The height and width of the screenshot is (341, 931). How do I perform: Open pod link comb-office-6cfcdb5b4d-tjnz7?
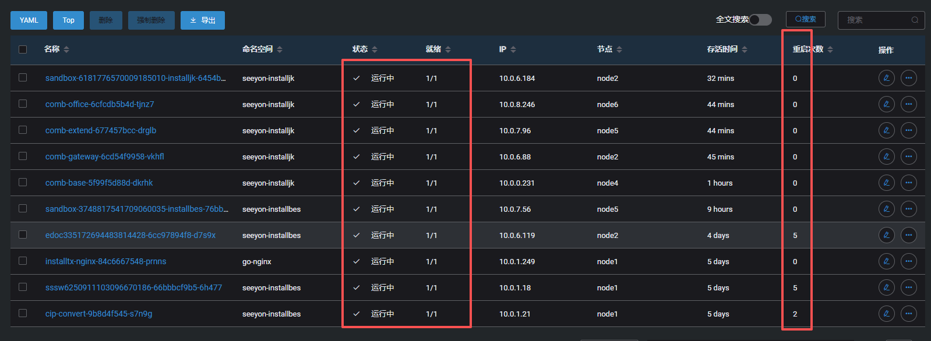(100, 104)
